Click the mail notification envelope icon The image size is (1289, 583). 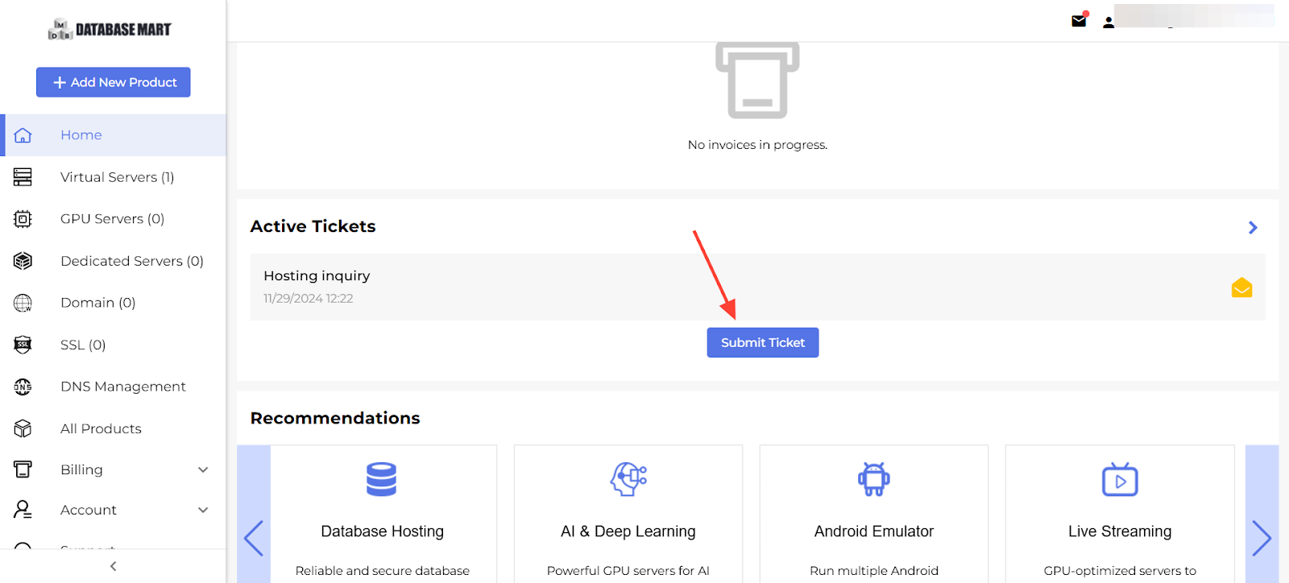point(1079,22)
